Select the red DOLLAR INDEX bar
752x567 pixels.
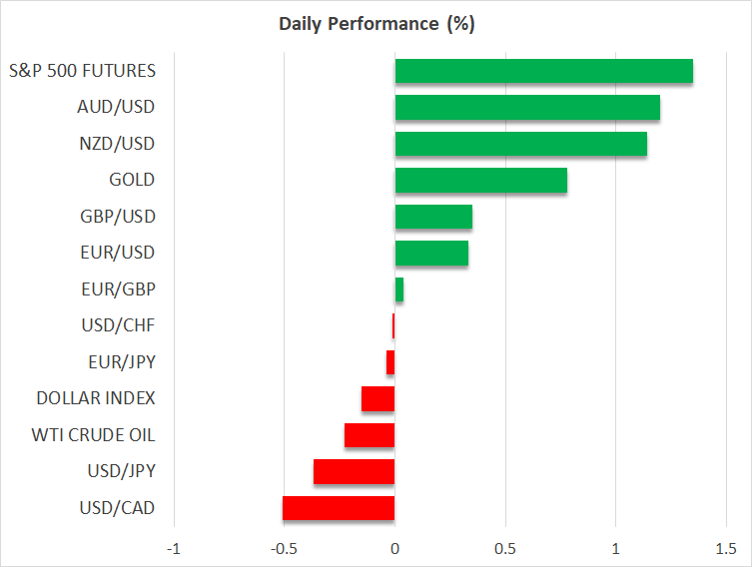pyautogui.click(x=377, y=399)
